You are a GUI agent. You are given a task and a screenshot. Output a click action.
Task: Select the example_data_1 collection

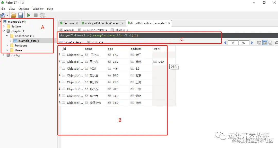click(29, 41)
